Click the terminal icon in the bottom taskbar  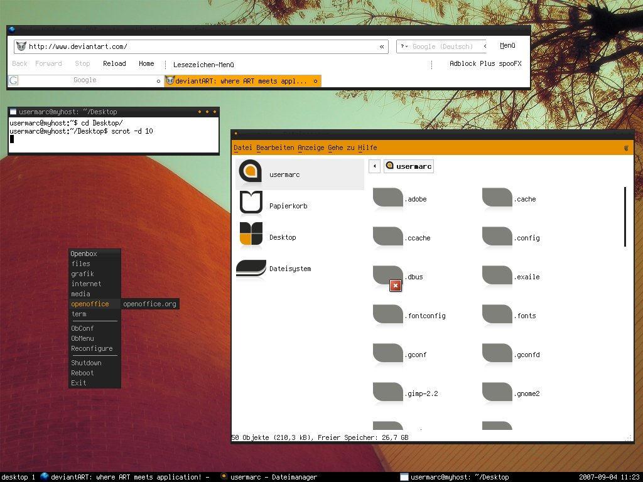404,477
